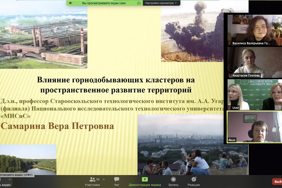The height and width of the screenshot is (188, 282).
Task: Expand the Настройки просмотра dropdown
Action: pyautogui.click(x=161, y=3)
